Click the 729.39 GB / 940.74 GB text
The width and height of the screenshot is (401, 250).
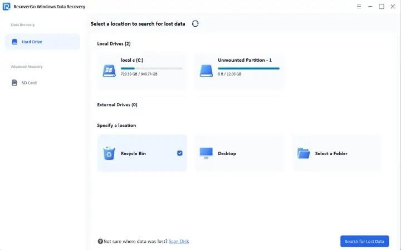(x=139, y=74)
